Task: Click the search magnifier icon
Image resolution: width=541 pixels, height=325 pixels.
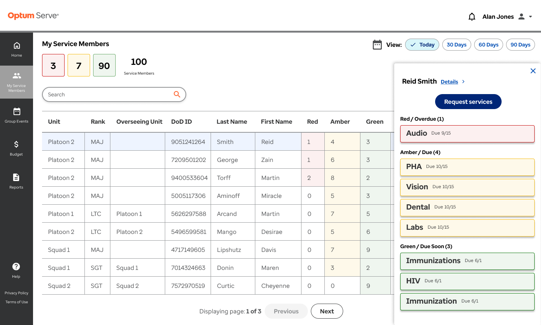Action: [x=177, y=94]
